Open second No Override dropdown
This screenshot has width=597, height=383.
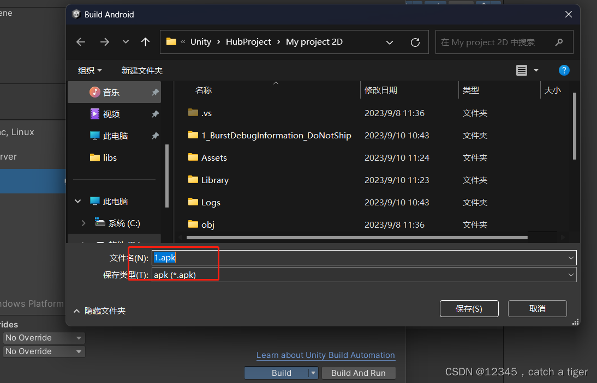[x=44, y=351]
